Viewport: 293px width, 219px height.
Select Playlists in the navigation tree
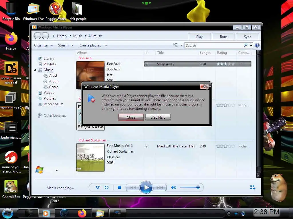point(50,64)
